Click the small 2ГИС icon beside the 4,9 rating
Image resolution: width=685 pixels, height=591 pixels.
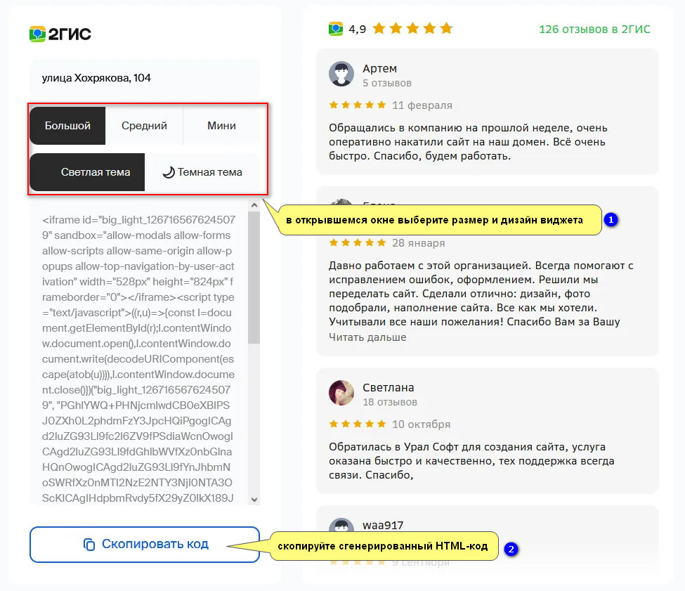(336, 29)
